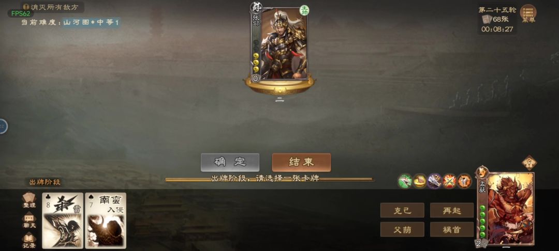This screenshot has width=559, height=251.
Task: Click the gold ingot treasure icon
Action: tap(420, 181)
